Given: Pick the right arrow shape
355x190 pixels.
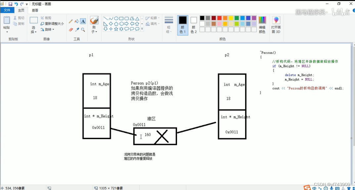Looking at the screenshot, I should click(x=127, y=23).
